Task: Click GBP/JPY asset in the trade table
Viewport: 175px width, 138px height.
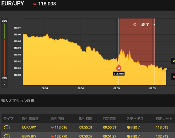Action: 29,136
